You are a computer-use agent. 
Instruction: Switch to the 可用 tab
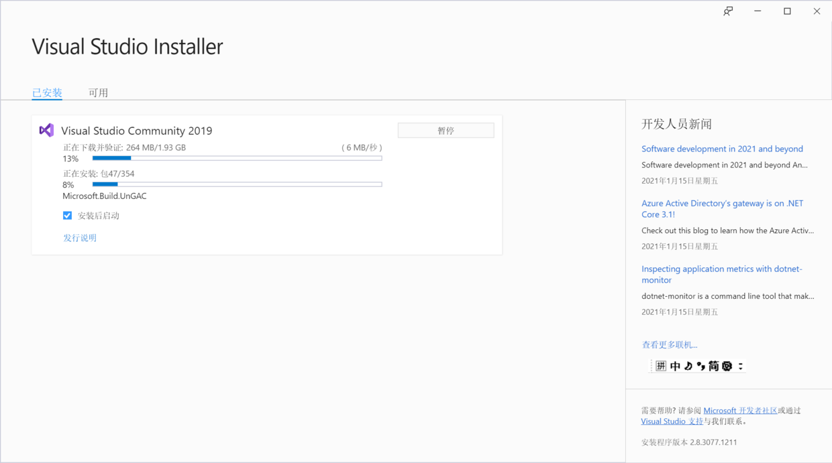98,92
